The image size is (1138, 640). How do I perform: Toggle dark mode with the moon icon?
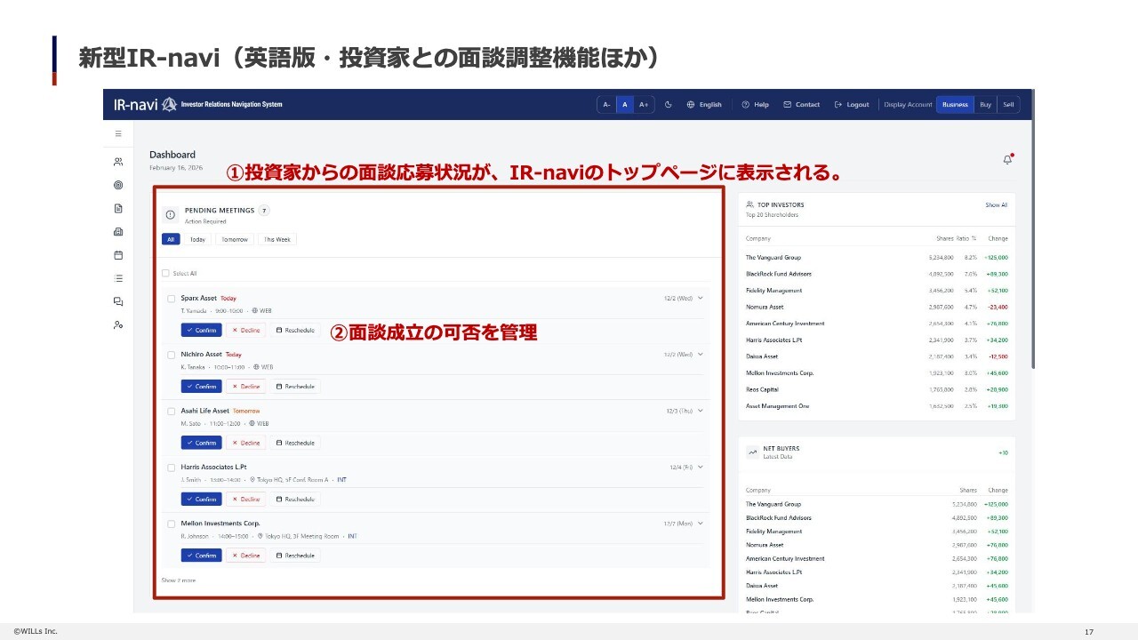(669, 105)
